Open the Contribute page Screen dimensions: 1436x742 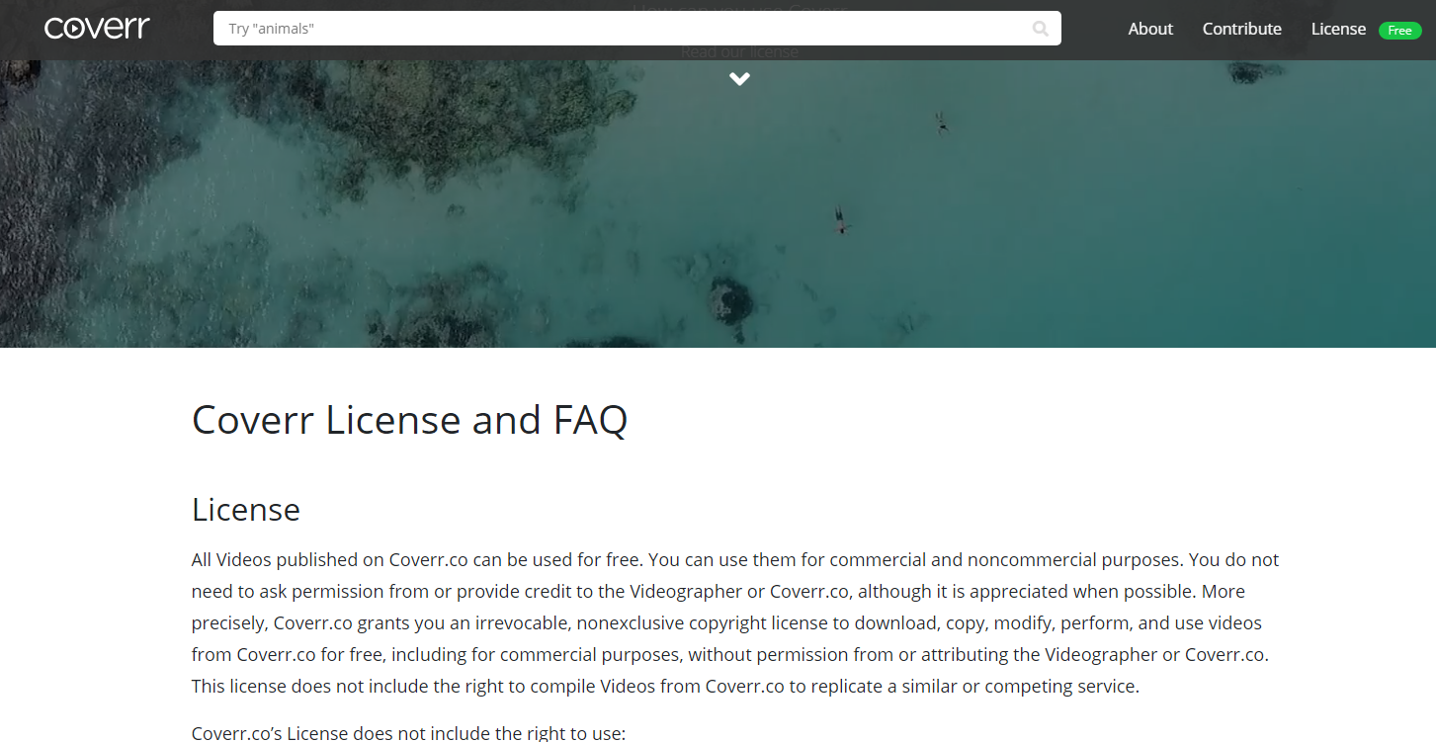point(1241,29)
